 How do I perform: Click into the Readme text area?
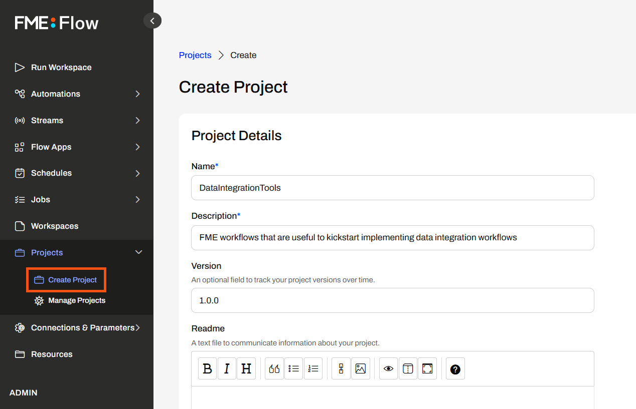(x=393, y=397)
